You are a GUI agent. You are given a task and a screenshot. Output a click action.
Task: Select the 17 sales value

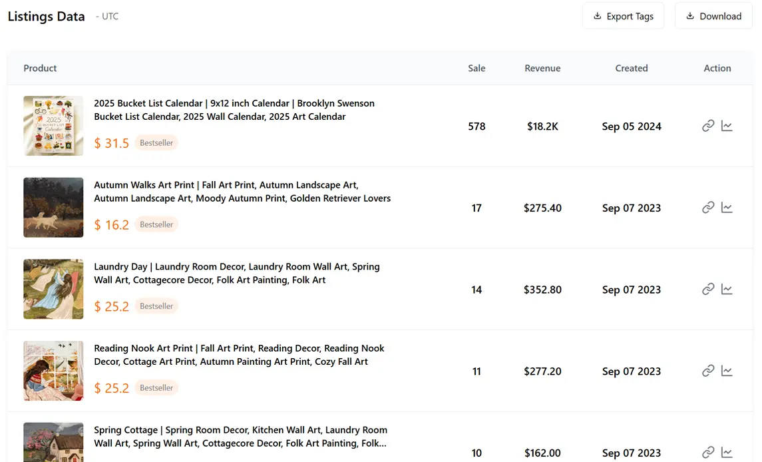(x=476, y=208)
